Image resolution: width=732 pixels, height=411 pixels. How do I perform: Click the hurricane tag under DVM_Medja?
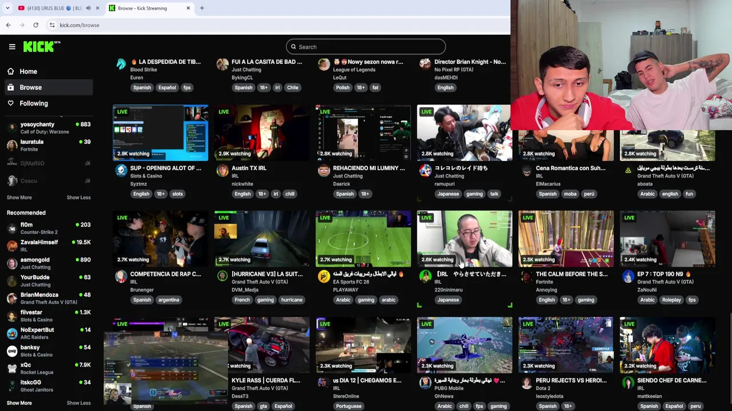tap(292, 300)
